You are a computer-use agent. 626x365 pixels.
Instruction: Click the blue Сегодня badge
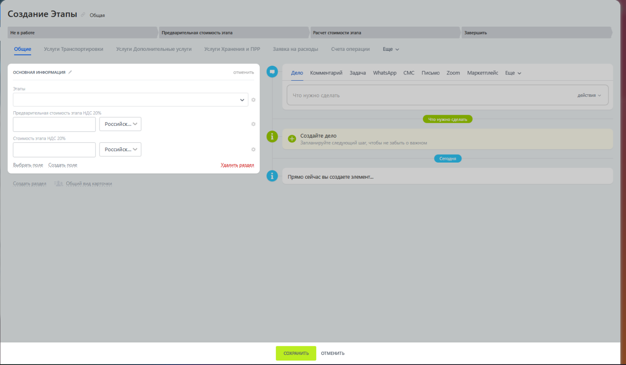point(448,159)
